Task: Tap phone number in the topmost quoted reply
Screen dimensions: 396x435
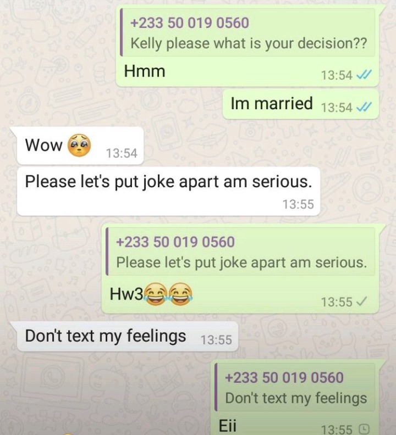Action: [x=190, y=23]
